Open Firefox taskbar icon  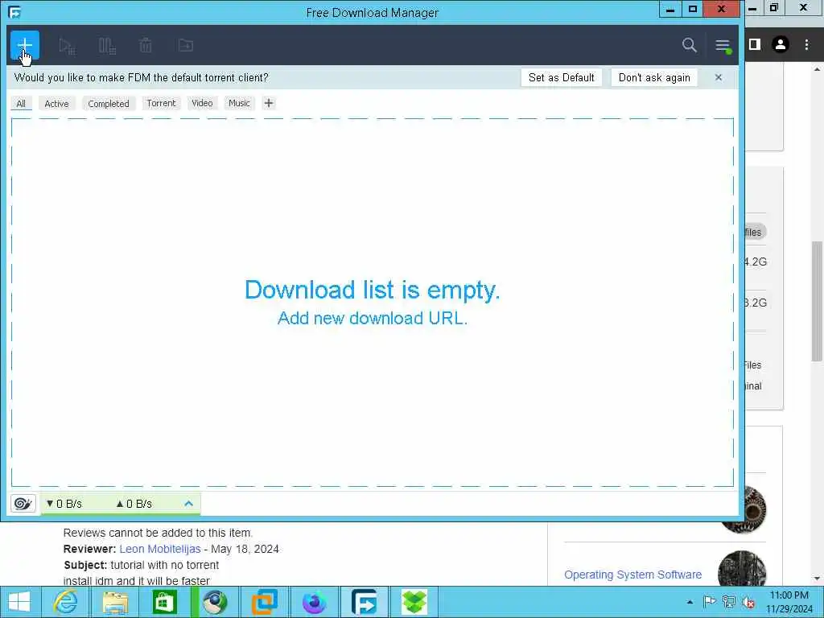point(315,602)
